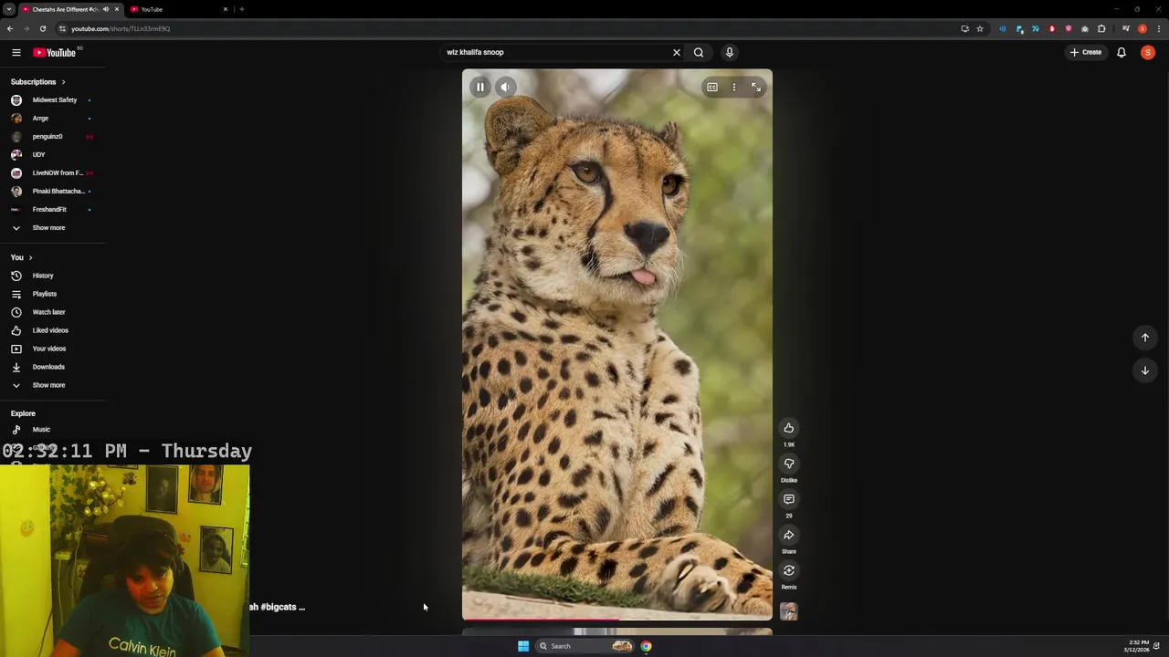This screenshot has width=1169, height=657.
Task: Go to the previous Short
Action: pyautogui.click(x=1144, y=338)
